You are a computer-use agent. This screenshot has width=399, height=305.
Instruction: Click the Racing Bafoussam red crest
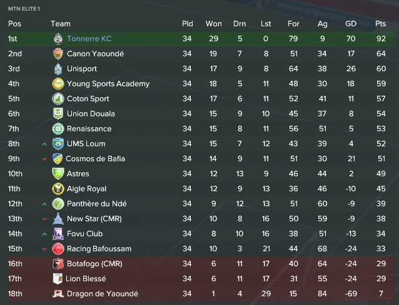click(x=58, y=249)
